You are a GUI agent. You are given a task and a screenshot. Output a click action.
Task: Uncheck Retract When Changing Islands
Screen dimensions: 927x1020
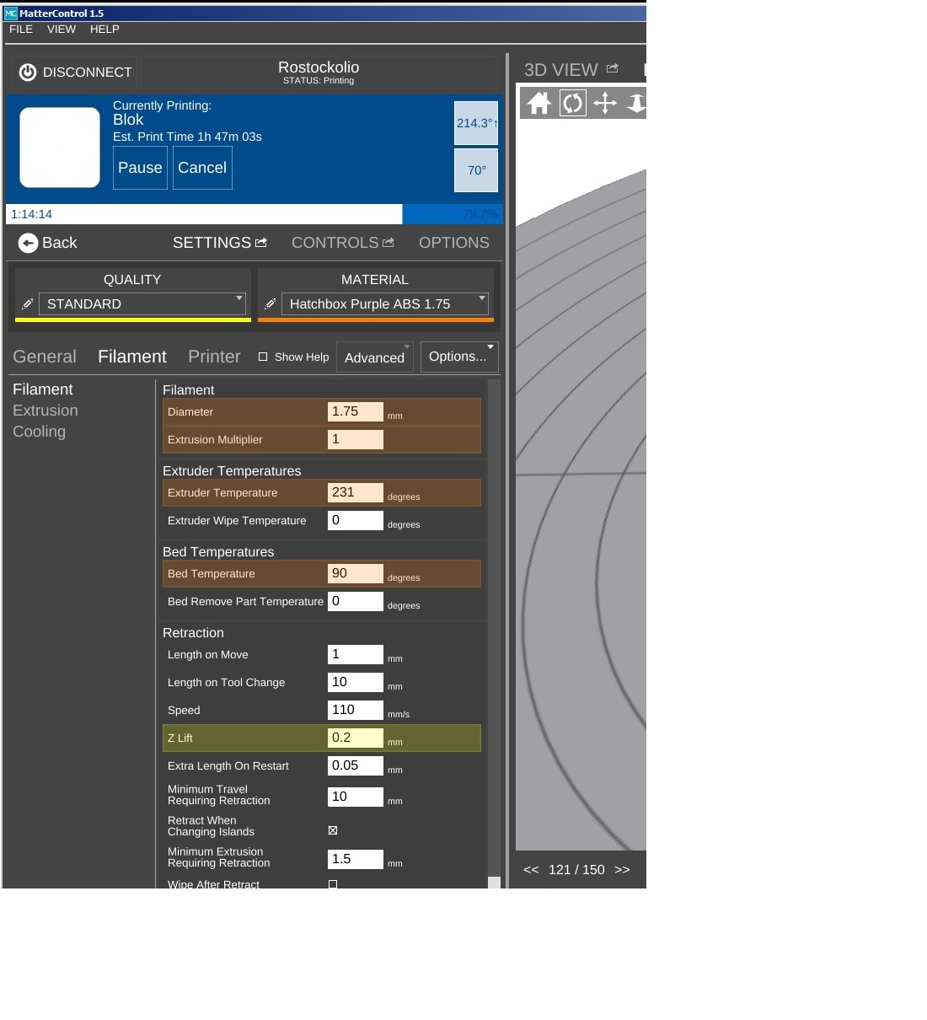pos(333,830)
